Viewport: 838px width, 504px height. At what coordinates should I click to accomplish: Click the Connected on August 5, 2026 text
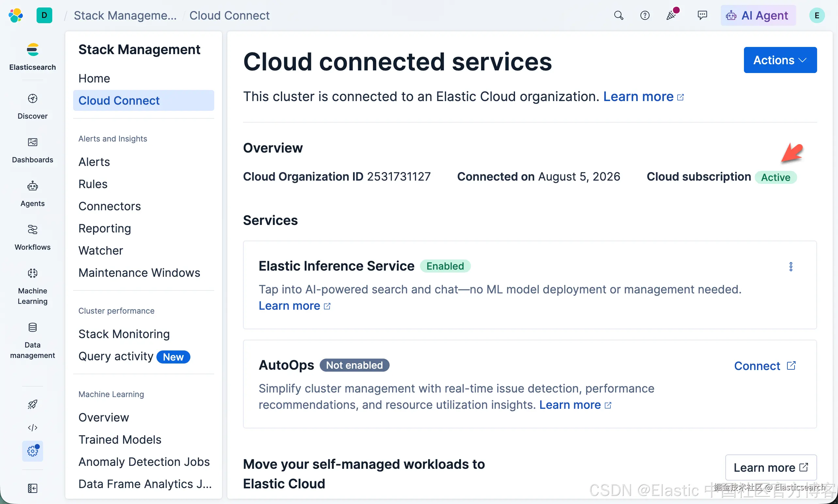point(539,176)
